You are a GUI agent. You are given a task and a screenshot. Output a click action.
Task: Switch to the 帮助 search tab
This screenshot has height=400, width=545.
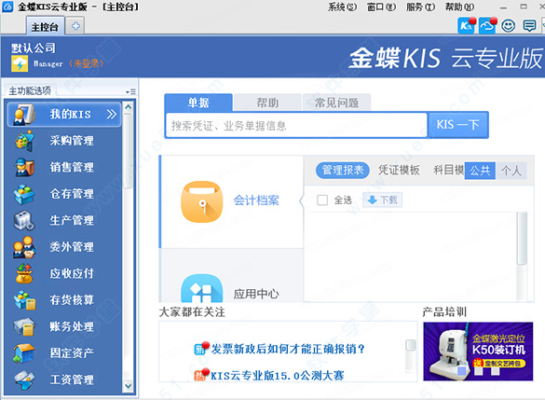click(x=267, y=103)
